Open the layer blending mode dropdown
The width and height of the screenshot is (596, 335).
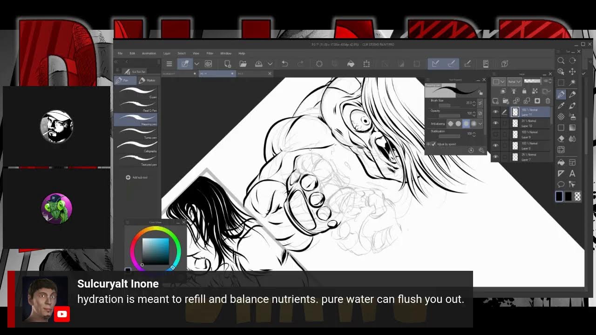coord(514,81)
